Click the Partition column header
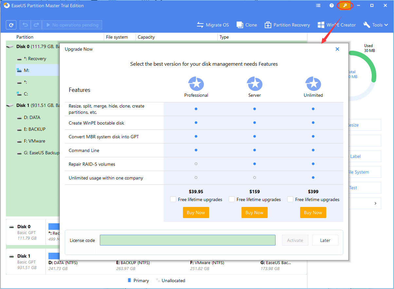Screen dimensions: 394x289 pyautogui.click(x=25, y=37)
